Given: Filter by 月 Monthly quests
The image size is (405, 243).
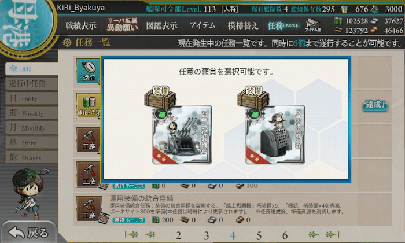Looking at the screenshot, I should pos(31,128).
